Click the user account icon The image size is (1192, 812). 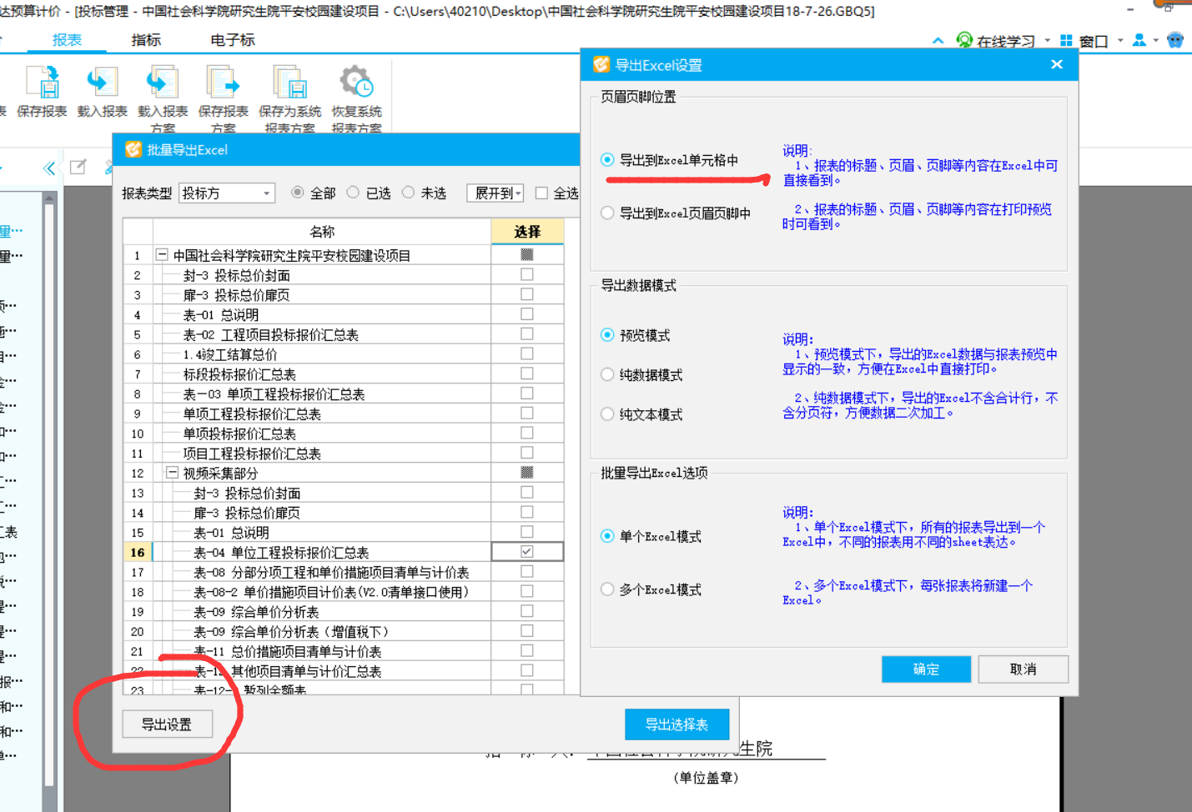tap(1139, 40)
